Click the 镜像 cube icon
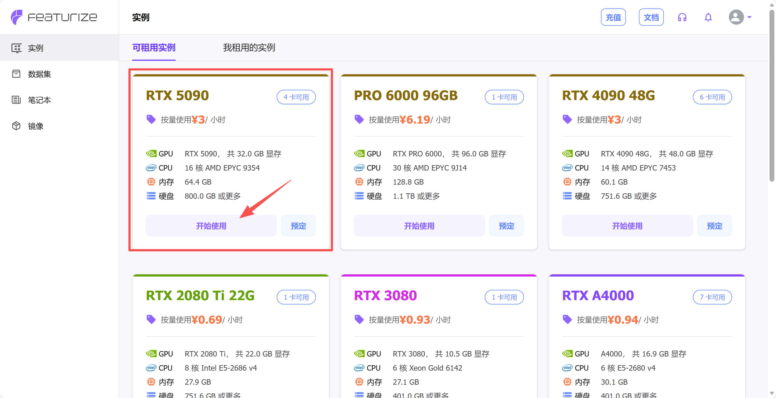Screen dimensions: 776x398 (x=16, y=126)
